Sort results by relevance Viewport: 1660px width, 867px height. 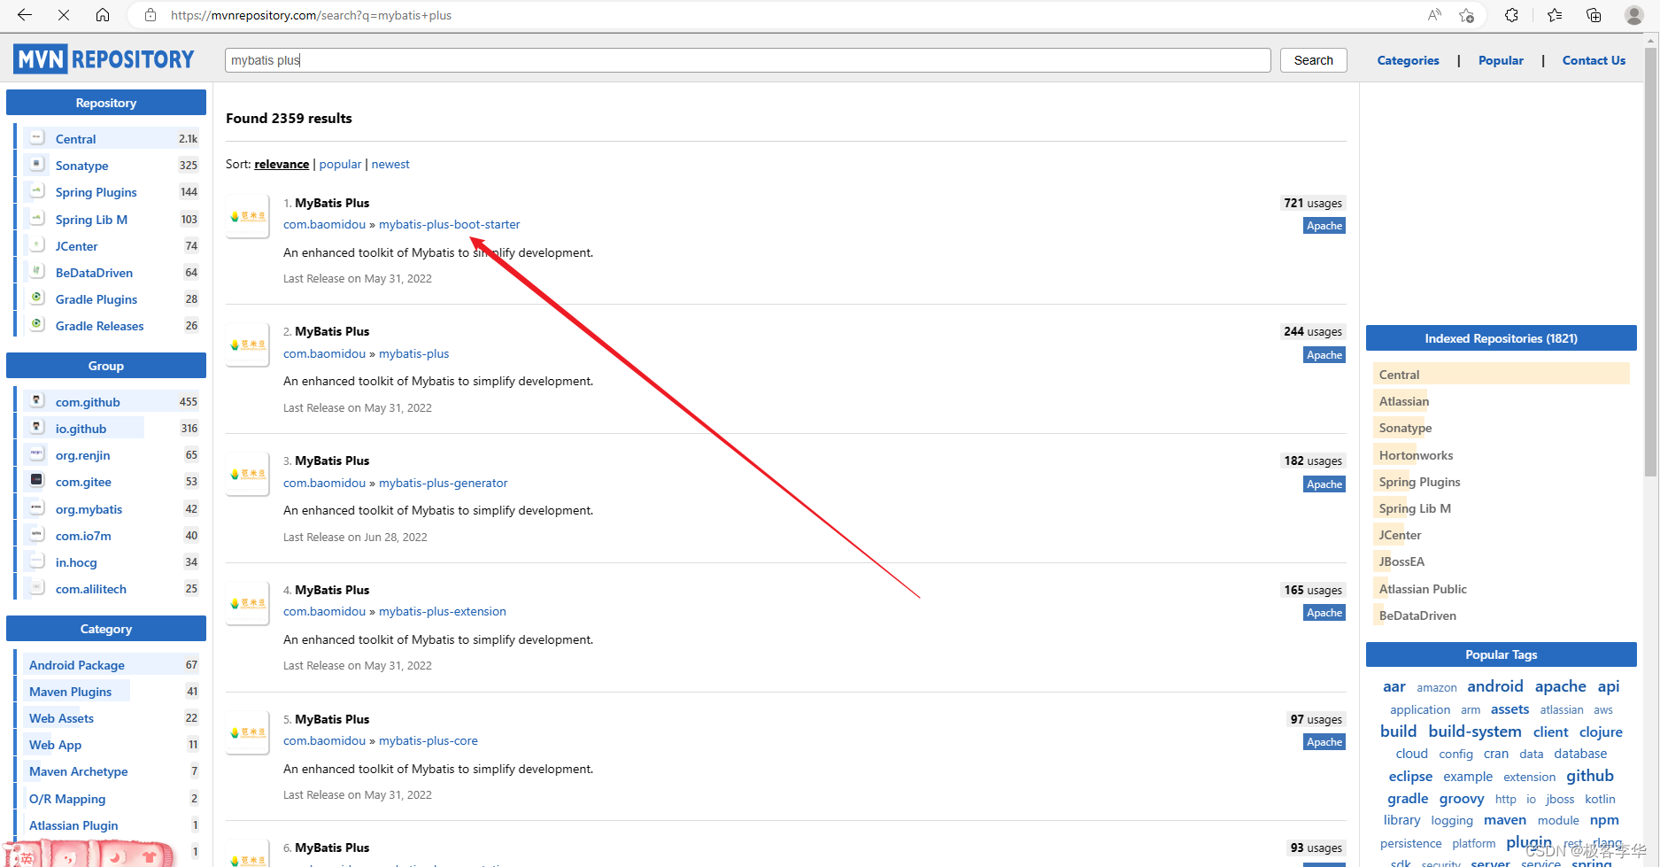coord(282,164)
